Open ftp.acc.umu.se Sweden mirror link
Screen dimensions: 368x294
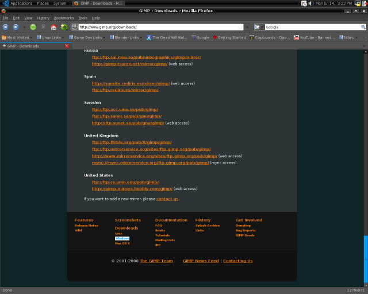pos(125,110)
